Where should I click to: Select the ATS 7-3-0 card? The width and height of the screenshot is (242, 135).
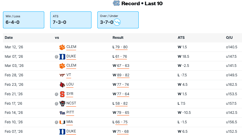(71, 20)
